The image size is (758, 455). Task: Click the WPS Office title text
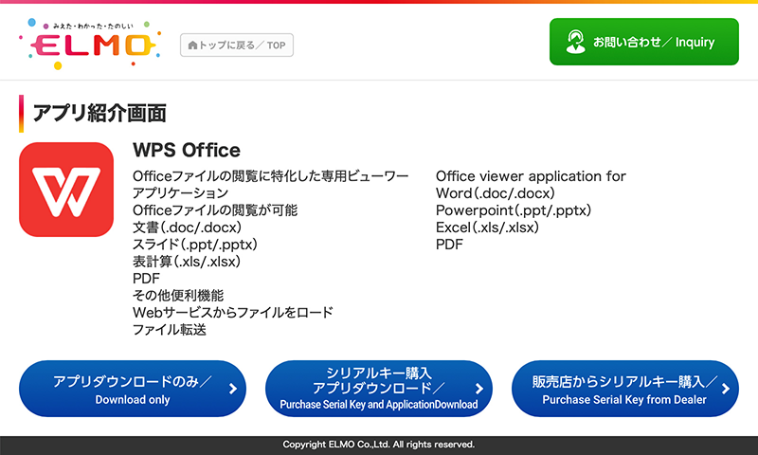click(x=187, y=150)
